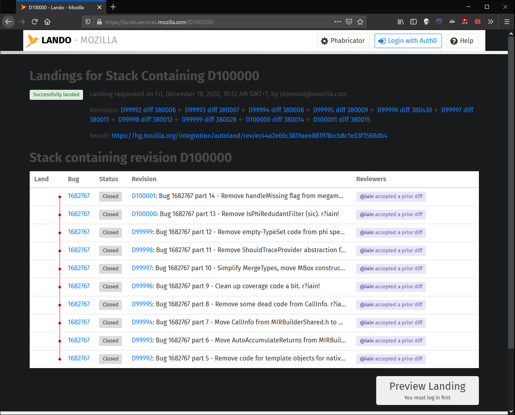Open revision D99996 from the stack table
The width and height of the screenshot is (515, 415).
(142, 286)
